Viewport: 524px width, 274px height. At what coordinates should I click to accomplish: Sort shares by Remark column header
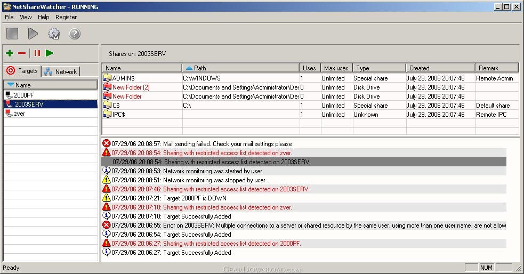[497, 68]
